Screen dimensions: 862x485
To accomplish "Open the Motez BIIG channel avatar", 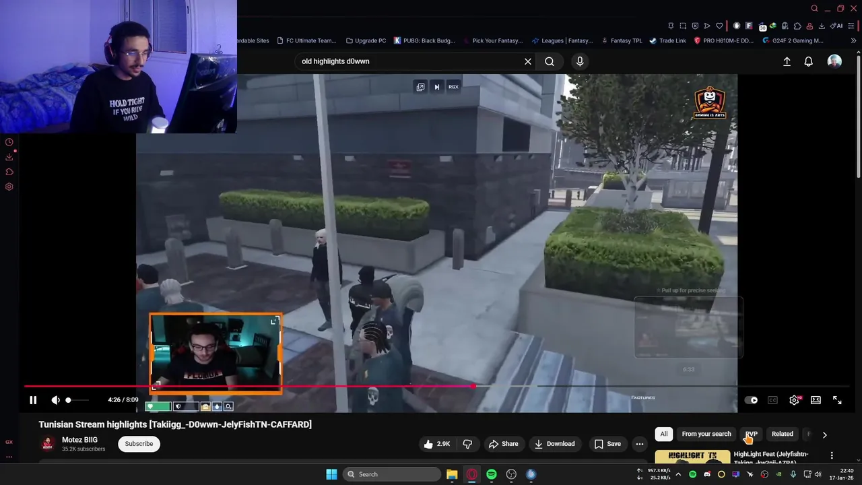I will point(48,444).
